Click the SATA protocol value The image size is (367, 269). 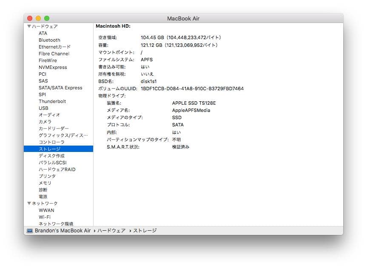click(x=178, y=125)
